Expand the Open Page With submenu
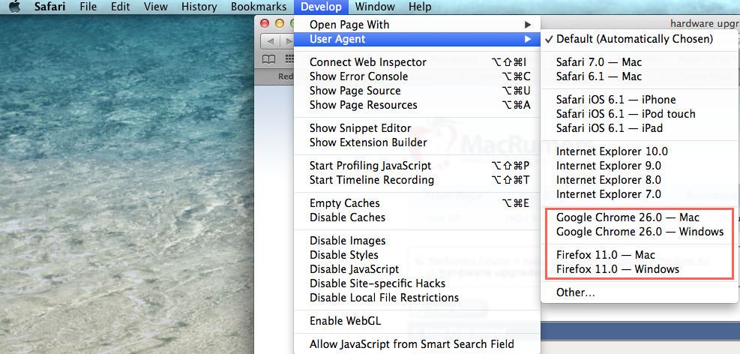The image size is (740, 354). coord(417,25)
